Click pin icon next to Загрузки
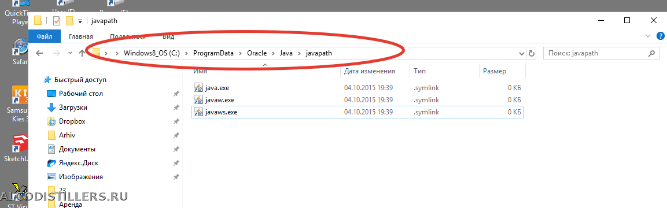The image size is (667, 208). pyautogui.click(x=176, y=108)
